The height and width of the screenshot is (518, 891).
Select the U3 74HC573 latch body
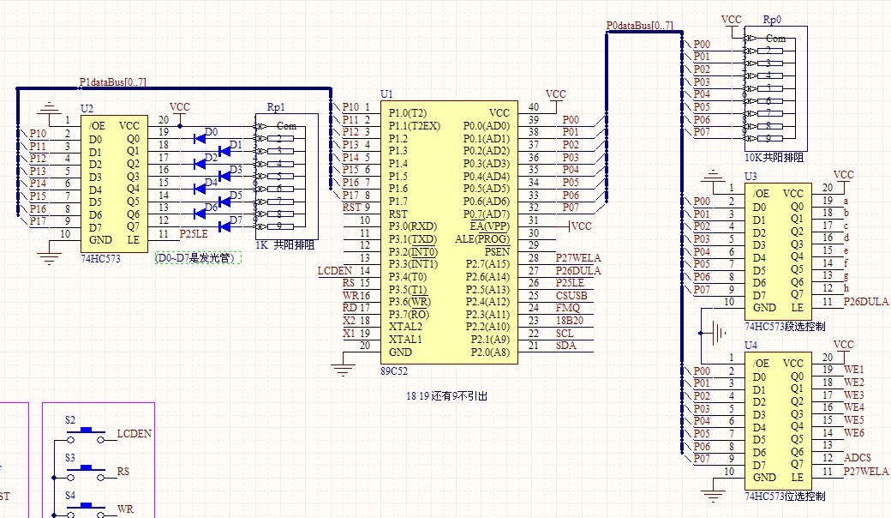click(778, 252)
